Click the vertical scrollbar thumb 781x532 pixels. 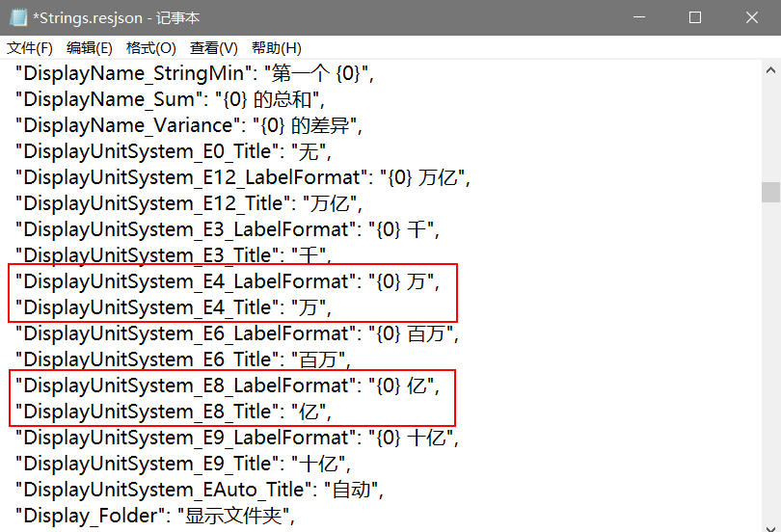(770, 192)
